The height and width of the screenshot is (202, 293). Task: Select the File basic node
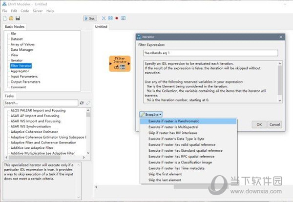click(13, 34)
